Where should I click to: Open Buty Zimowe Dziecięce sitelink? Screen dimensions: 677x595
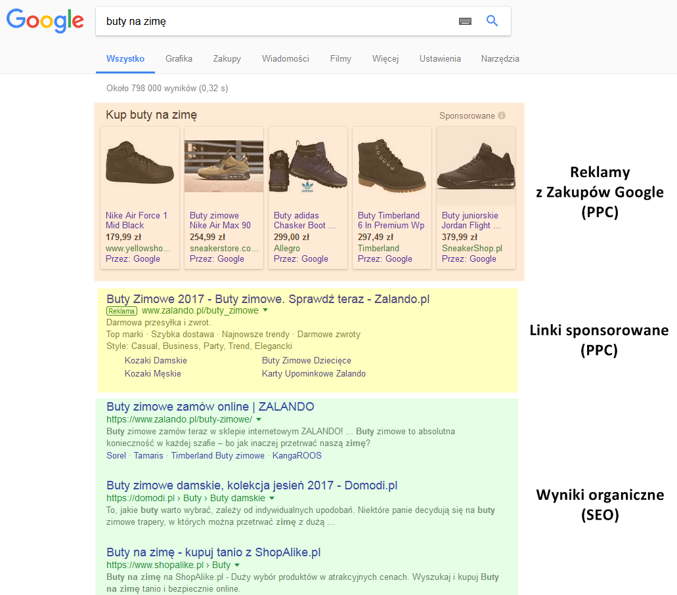(307, 360)
